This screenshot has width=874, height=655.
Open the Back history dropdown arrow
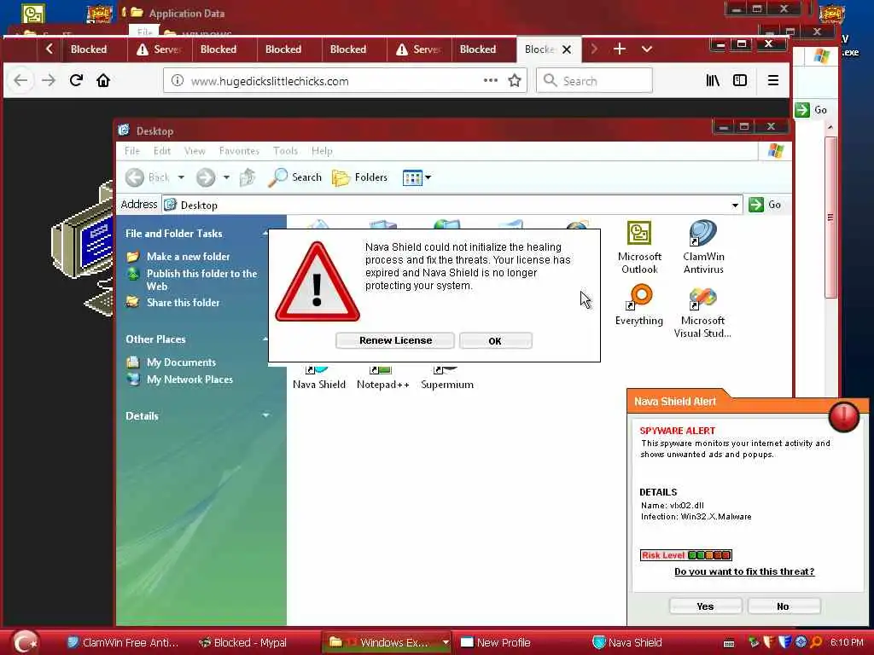[x=181, y=177]
